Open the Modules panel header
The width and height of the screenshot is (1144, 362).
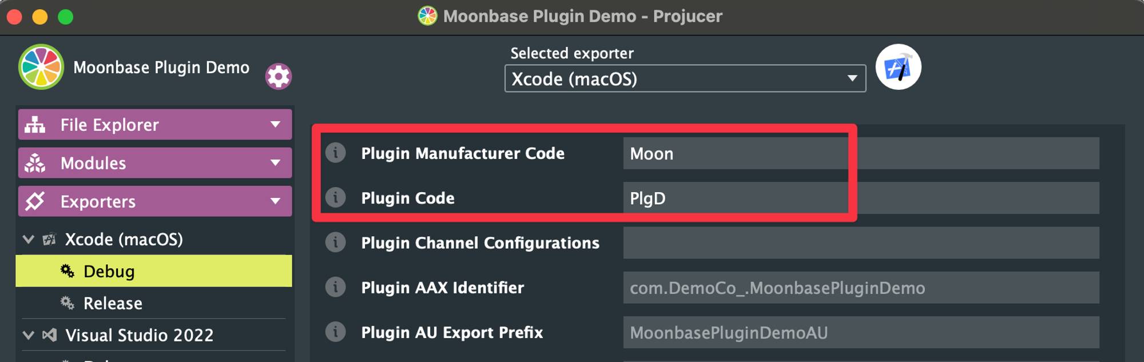point(155,163)
